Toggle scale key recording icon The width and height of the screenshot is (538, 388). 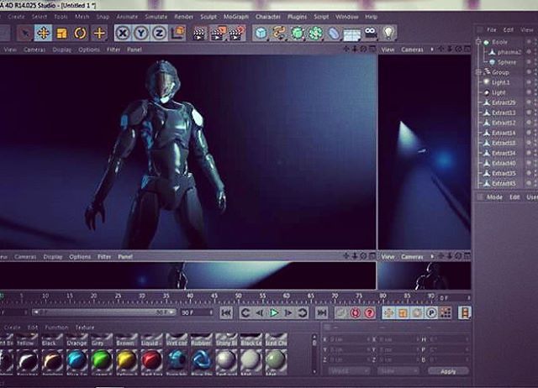[403, 312]
